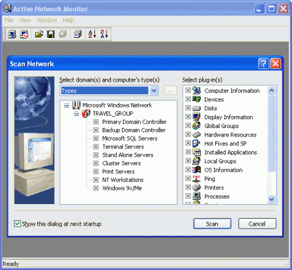Toggle Terminal Servers checkbox
The width and height of the screenshot is (292, 270).
point(96,147)
